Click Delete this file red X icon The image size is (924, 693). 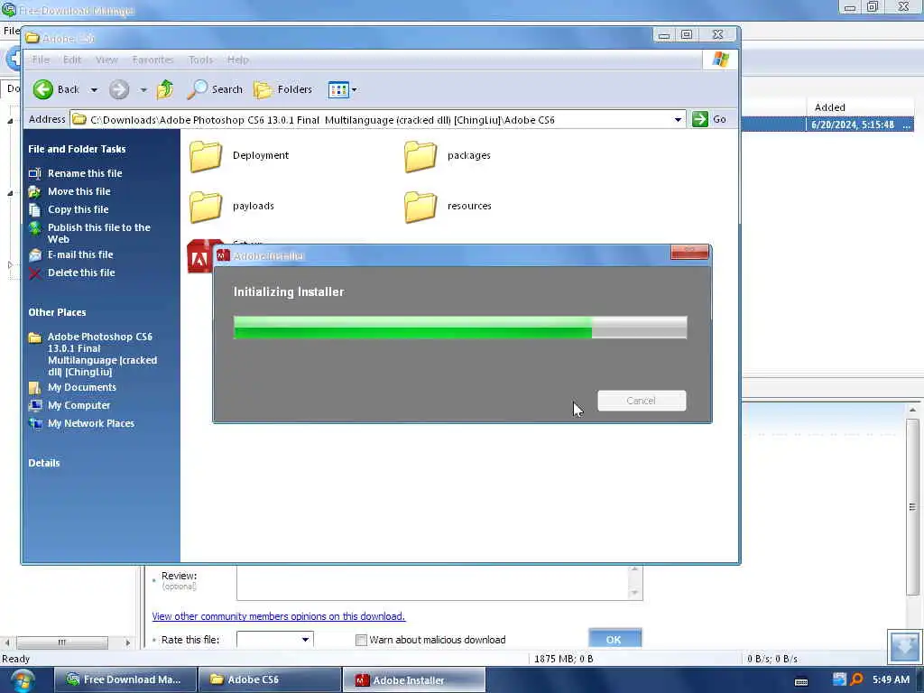(35, 273)
